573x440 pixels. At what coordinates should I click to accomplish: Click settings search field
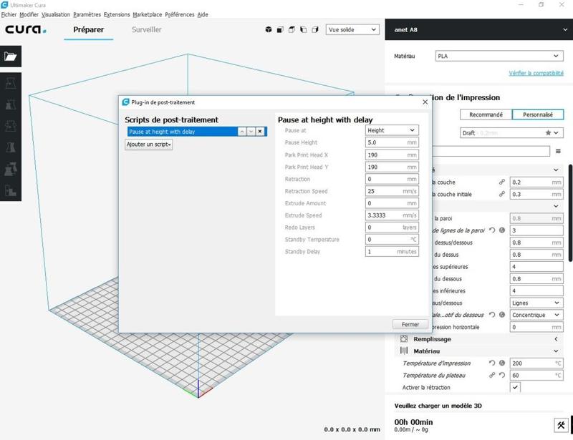(491, 151)
